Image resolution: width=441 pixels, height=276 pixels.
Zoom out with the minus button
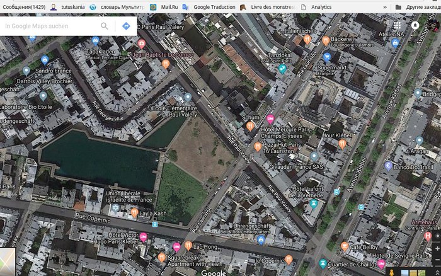[x=437, y=260]
